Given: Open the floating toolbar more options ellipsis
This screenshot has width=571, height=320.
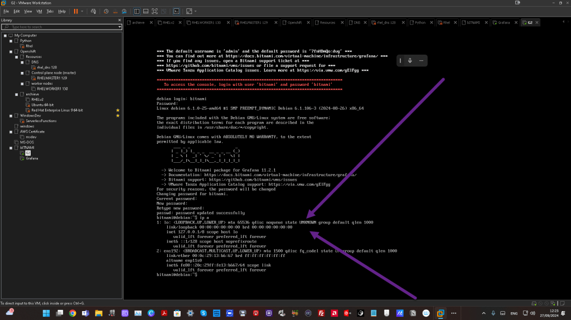Looking at the screenshot, I should [x=421, y=61].
